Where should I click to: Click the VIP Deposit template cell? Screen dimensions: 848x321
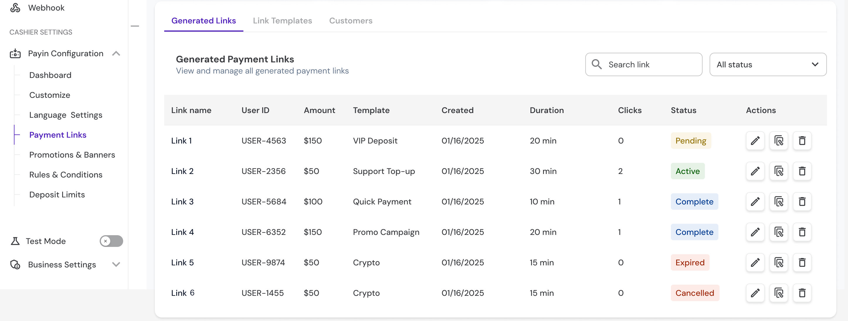(x=375, y=141)
